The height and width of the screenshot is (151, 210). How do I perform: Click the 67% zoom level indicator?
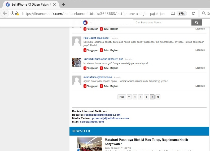point(182,13)
